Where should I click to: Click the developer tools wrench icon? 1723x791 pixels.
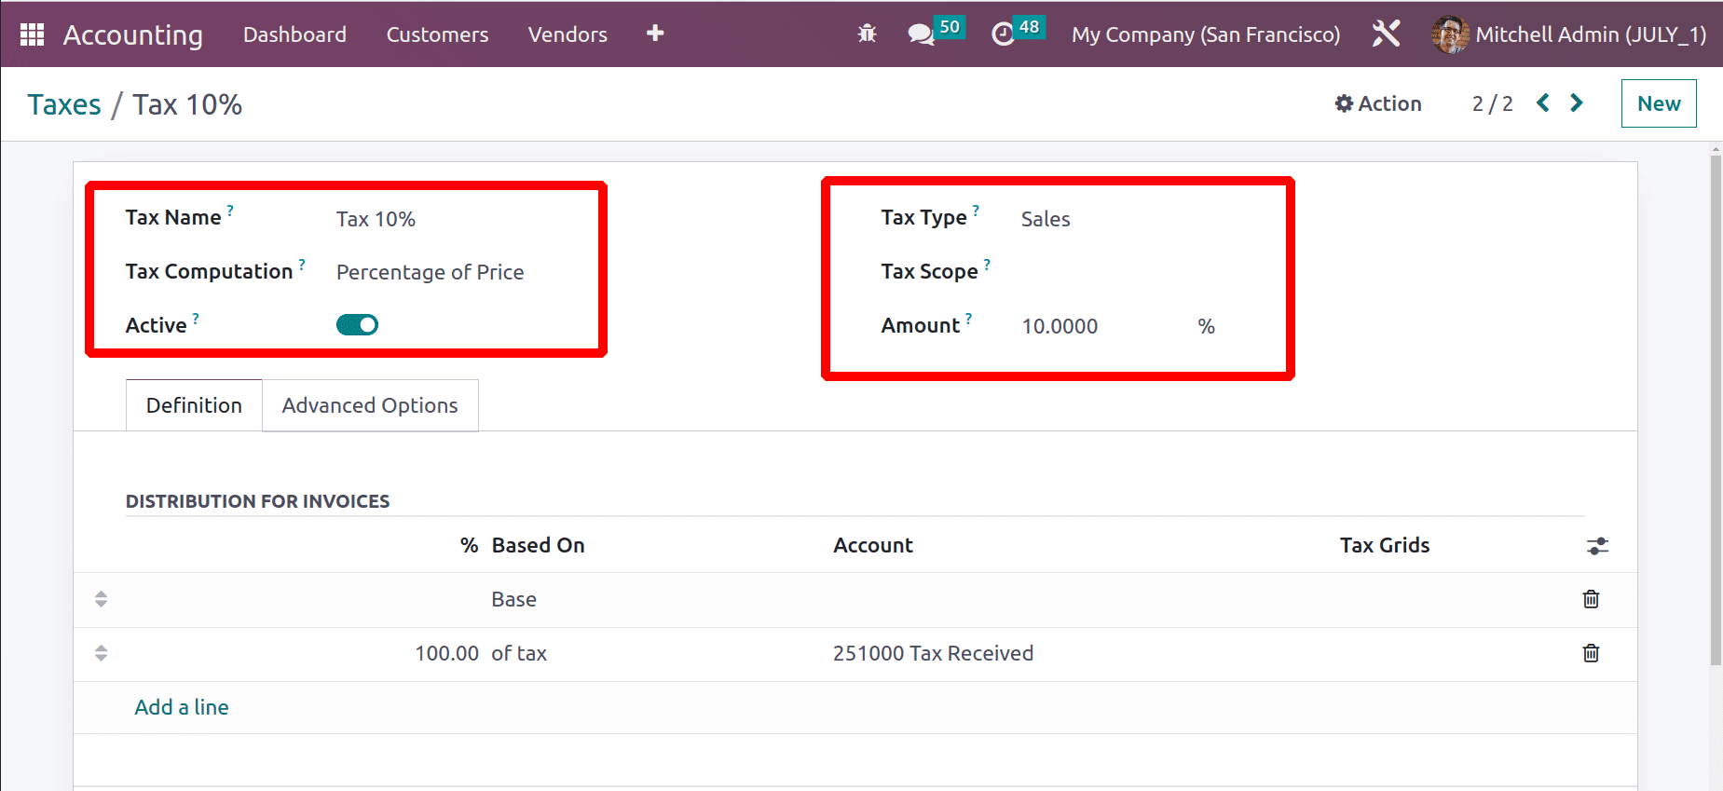1386,34
